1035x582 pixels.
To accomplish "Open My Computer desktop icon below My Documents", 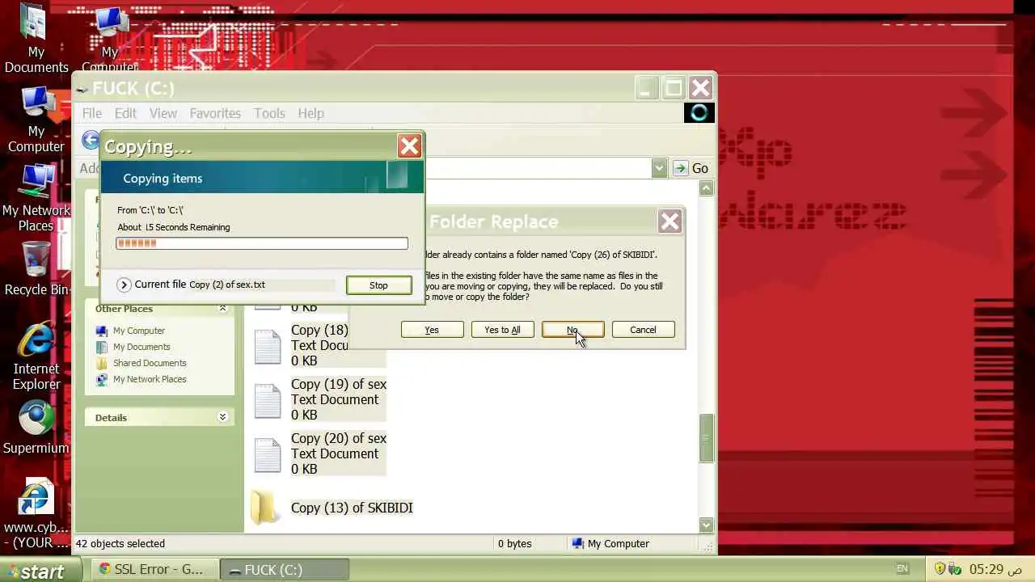I will coord(36,119).
